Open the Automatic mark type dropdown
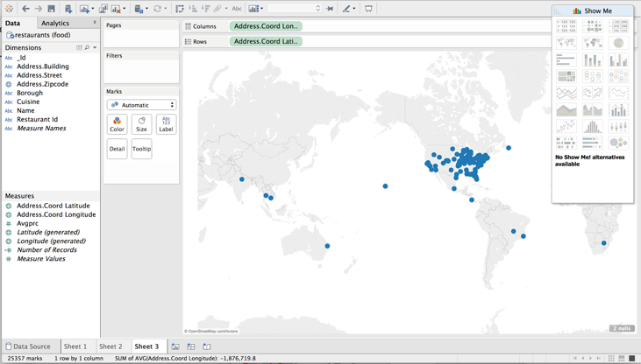641x364 pixels. point(141,105)
